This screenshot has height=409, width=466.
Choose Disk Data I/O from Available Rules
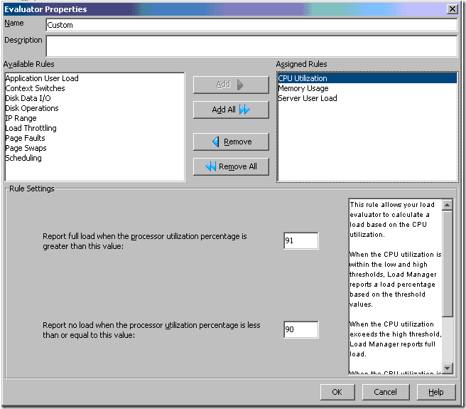click(29, 98)
